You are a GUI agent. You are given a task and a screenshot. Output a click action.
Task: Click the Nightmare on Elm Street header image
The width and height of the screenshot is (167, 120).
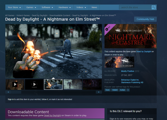131,36
